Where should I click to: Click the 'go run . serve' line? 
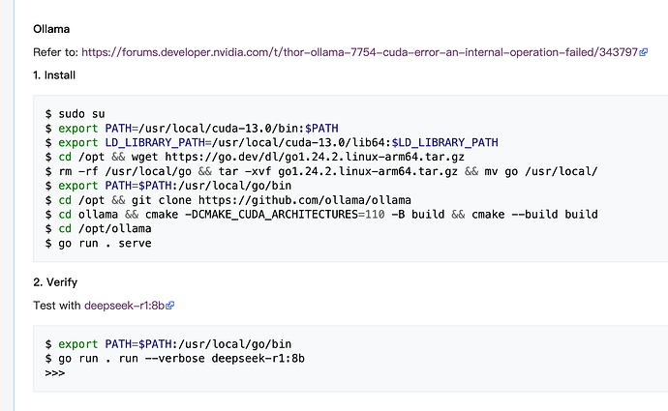[99, 244]
